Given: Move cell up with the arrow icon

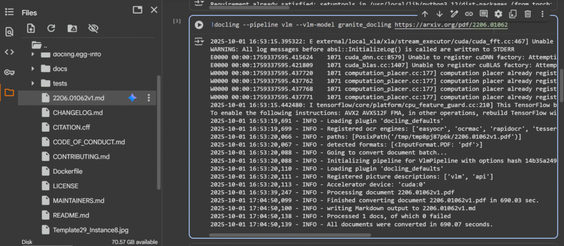Looking at the screenshot, I should [425, 14].
